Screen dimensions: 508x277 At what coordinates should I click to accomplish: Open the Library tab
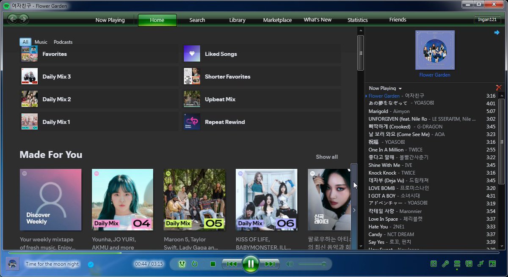pyautogui.click(x=237, y=20)
